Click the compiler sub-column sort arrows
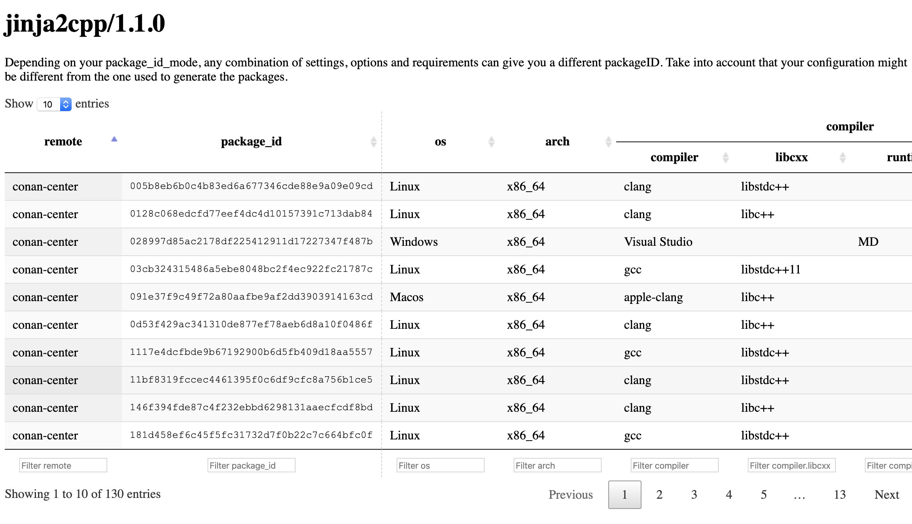The height and width of the screenshot is (524, 912). coord(725,158)
